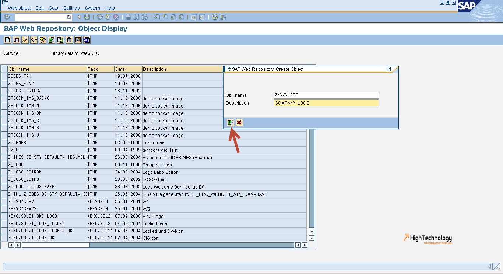The width and height of the screenshot is (503, 274).
Task: Click the Import toolbar icon
Action: [52, 40]
